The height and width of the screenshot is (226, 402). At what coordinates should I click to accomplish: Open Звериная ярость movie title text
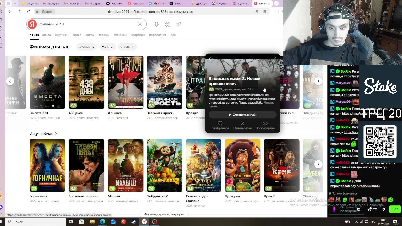(x=161, y=113)
